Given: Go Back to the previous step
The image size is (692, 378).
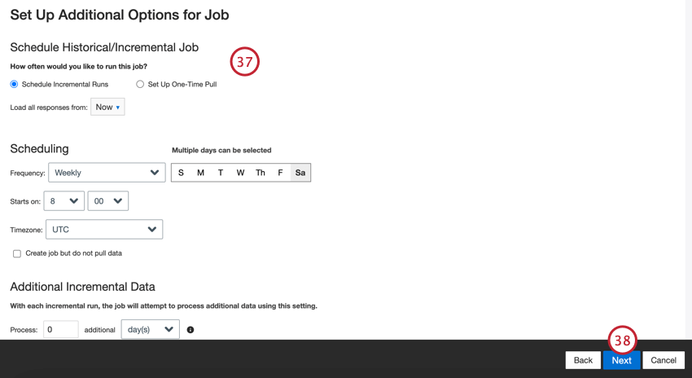Looking at the screenshot, I should point(583,360).
